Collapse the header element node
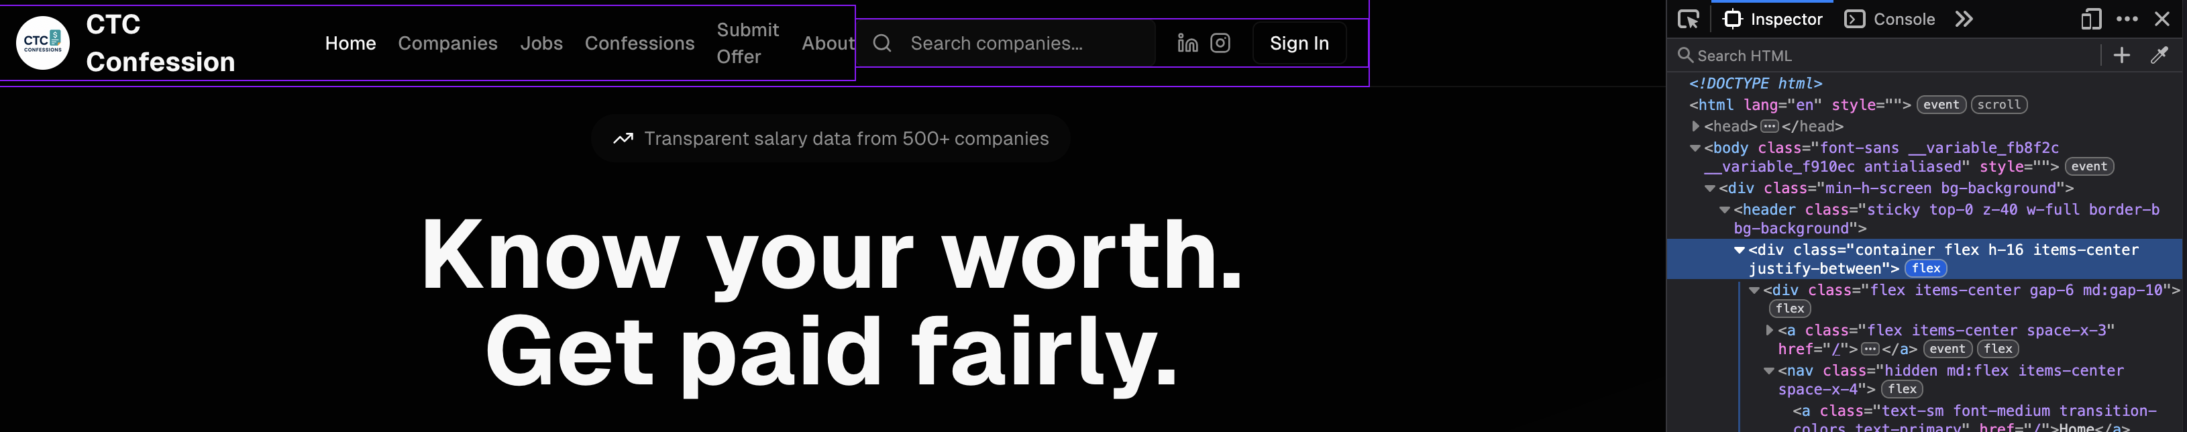 coord(1724,210)
